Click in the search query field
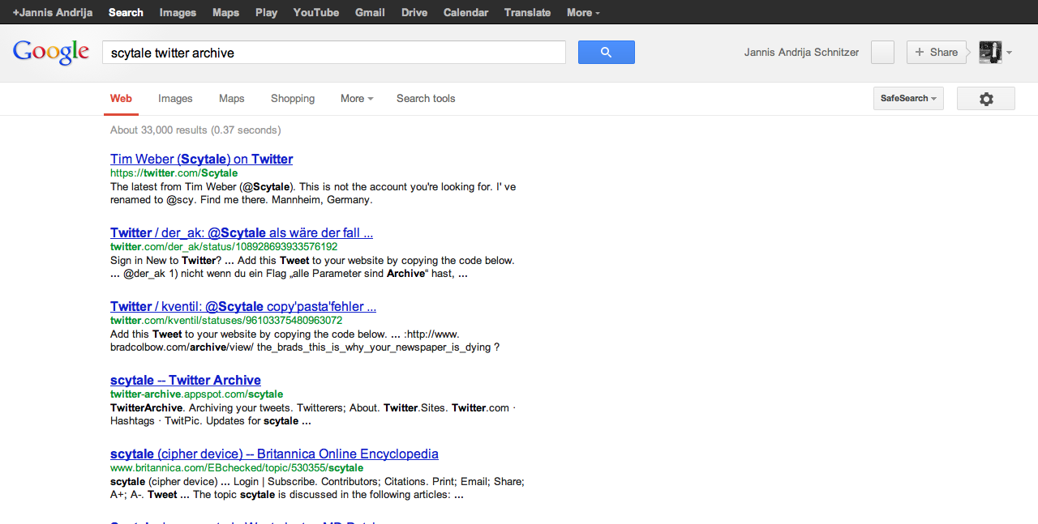1038x524 pixels. [333, 53]
